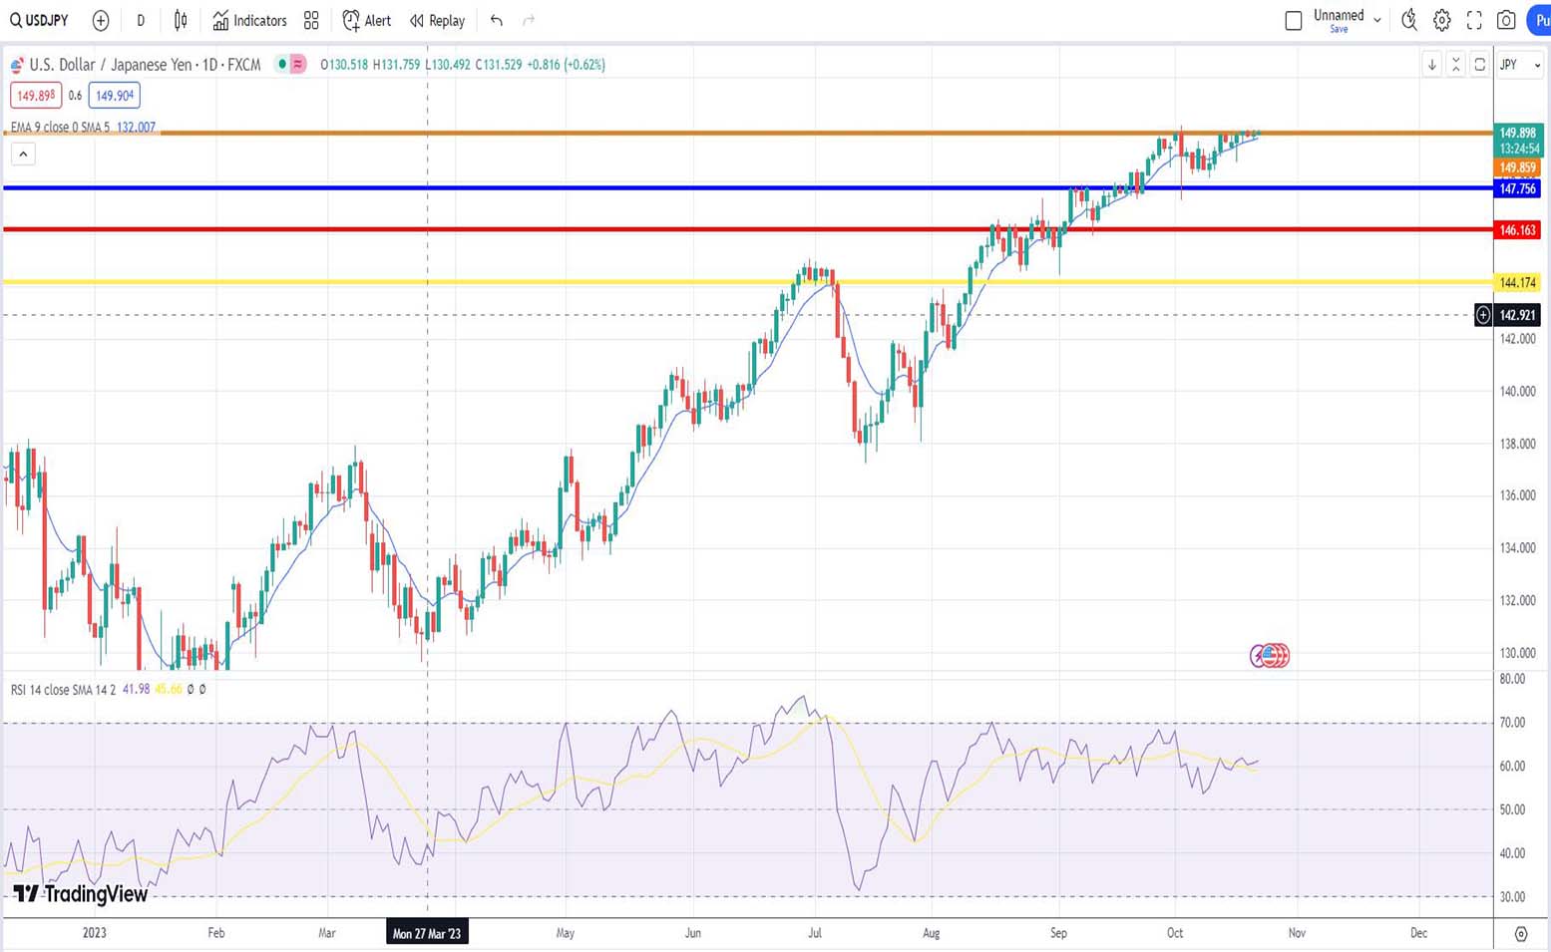Open the D timeframe interval selector

pos(141,20)
